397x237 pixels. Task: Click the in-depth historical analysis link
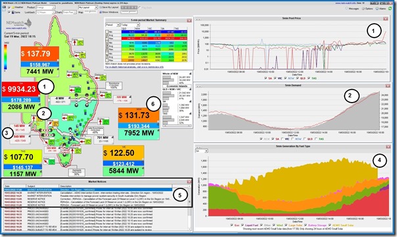tap(134, 67)
